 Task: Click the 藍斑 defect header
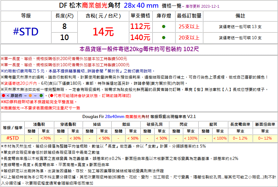coord(213,124)
